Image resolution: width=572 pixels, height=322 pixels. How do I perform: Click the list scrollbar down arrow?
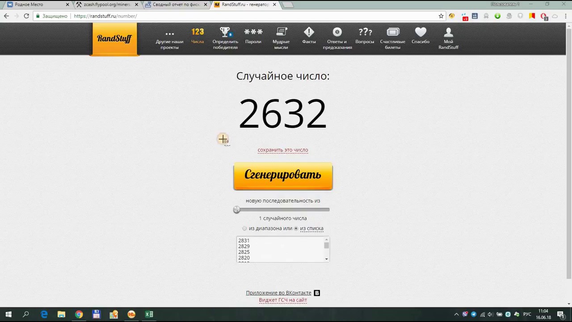point(327,259)
